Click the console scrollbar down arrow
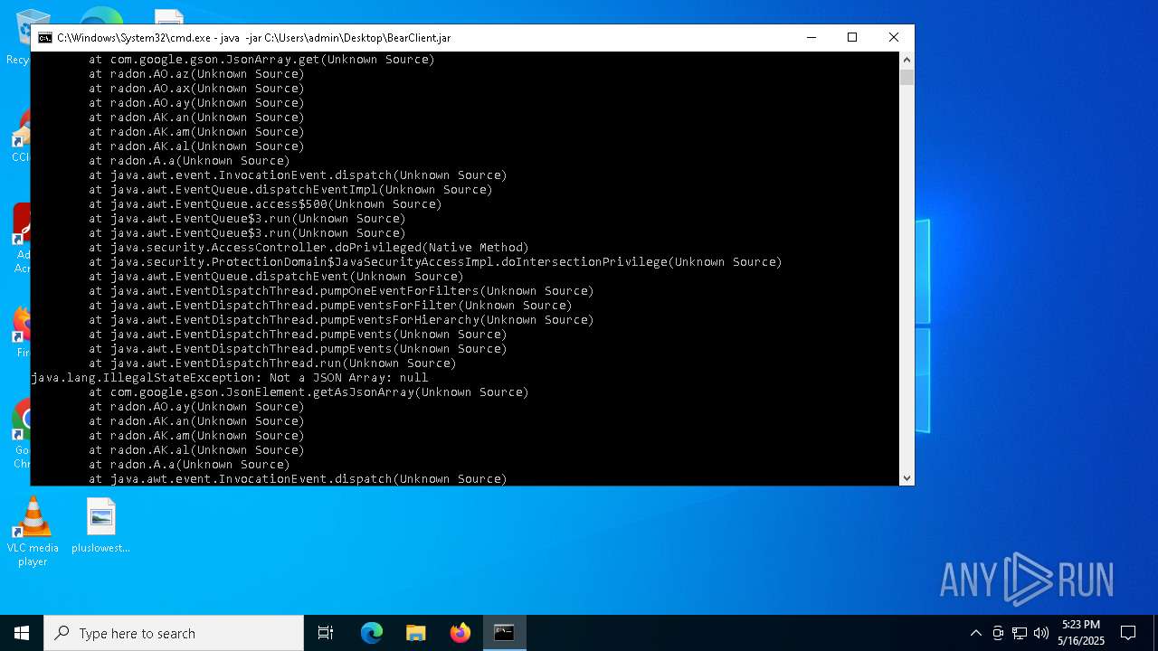The width and height of the screenshot is (1158, 651). (906, 477)
